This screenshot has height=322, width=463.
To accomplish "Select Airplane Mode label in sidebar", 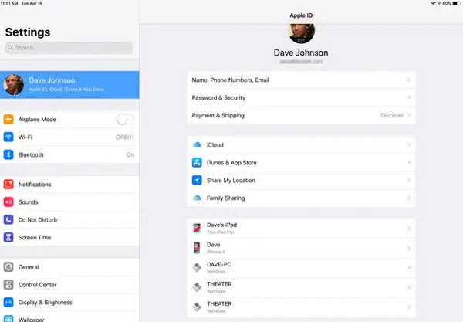I will point(37,120).
